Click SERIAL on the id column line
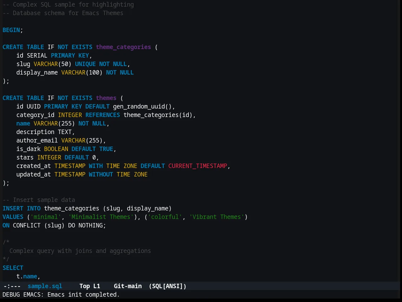The width and height of the screenshot is (402, 302). pyautogui.click(x=37, y=55)
